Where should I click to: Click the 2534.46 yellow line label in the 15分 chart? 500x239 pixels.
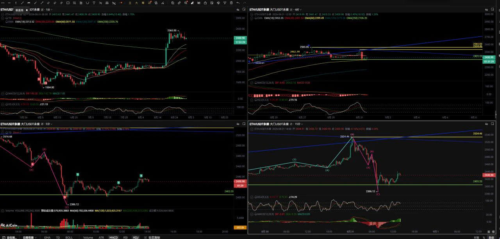click(x=478, y=134)
